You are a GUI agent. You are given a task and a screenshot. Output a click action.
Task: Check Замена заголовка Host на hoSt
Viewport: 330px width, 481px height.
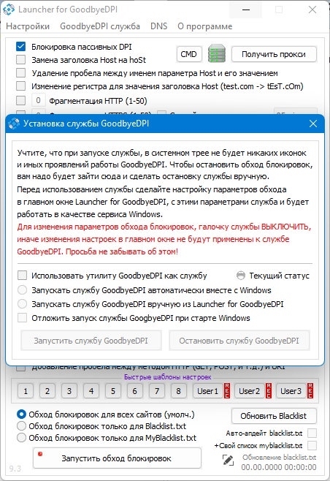[x=21, y=59]
